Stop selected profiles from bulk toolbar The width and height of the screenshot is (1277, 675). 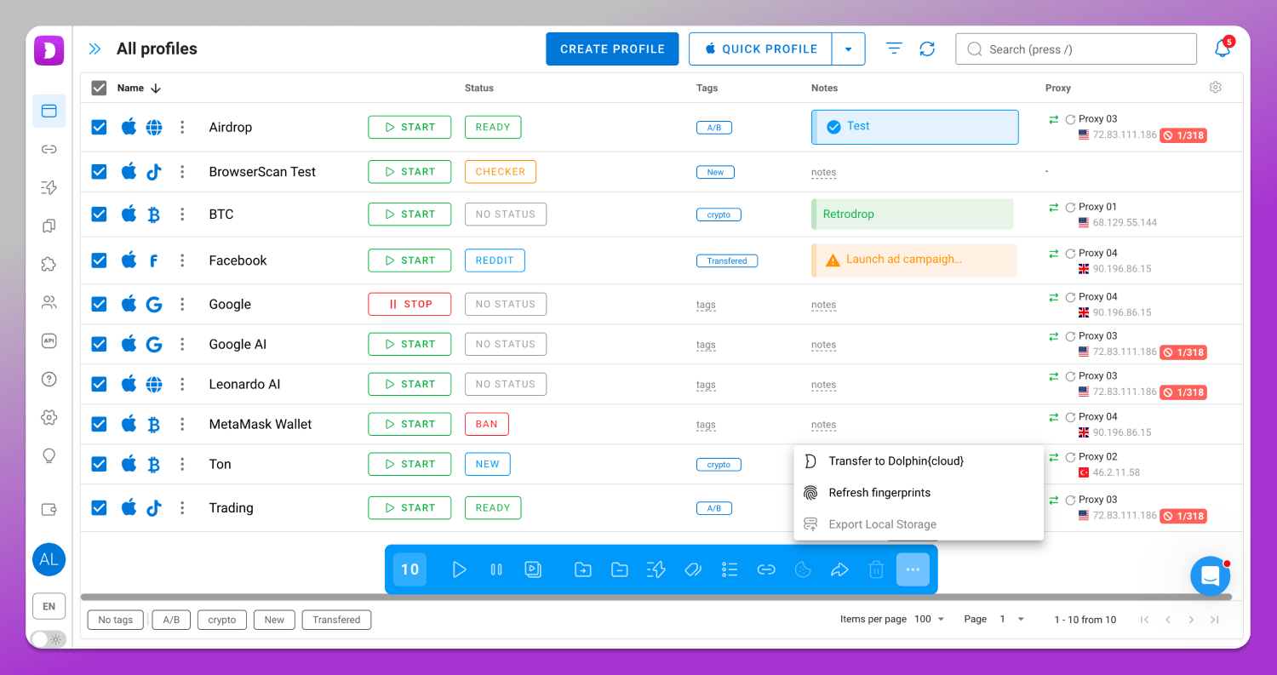pos(496,569)
